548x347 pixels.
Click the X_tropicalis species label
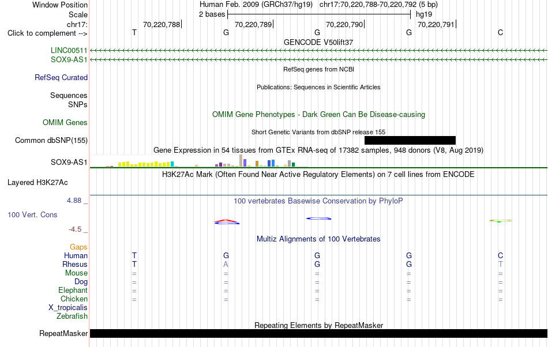pos(68,308)
